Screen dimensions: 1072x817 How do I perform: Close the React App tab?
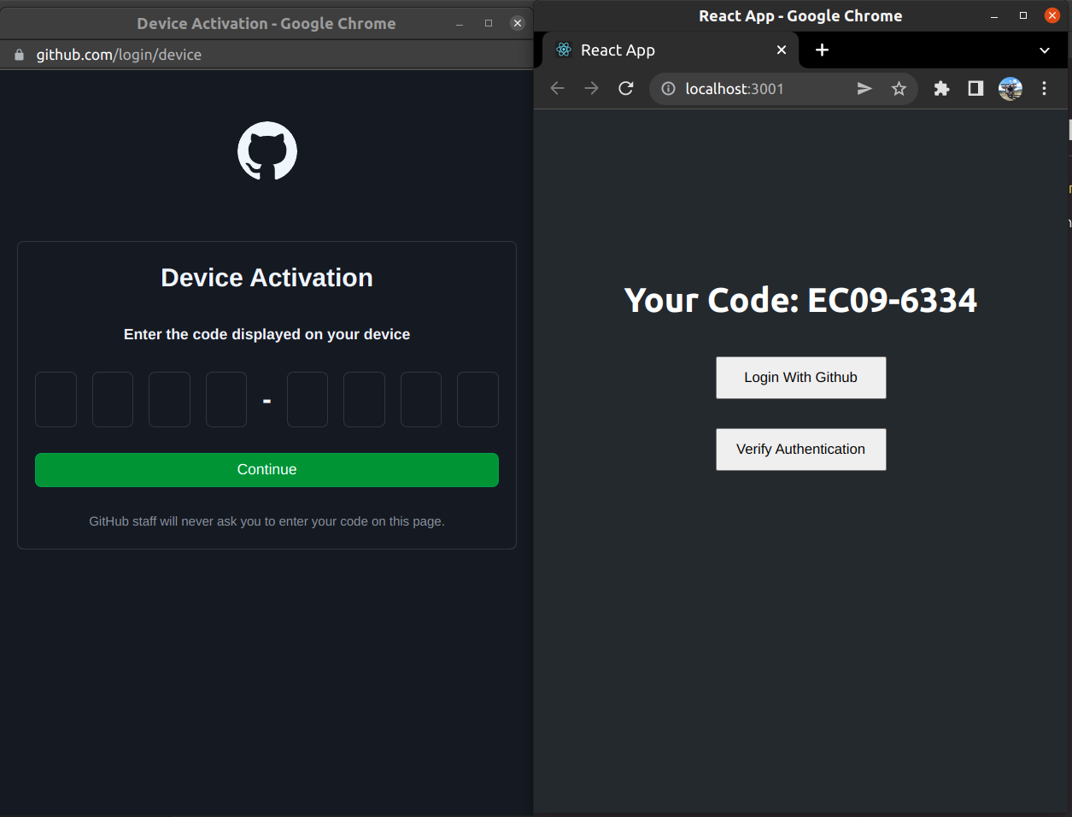[782, 50]
